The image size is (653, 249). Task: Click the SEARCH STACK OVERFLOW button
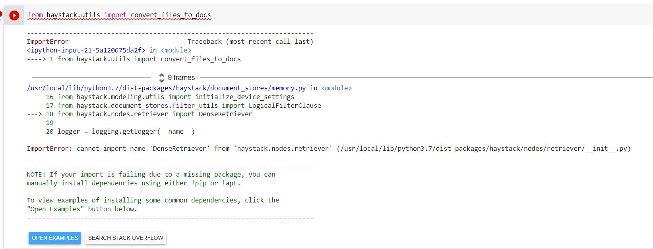(126, 238)
